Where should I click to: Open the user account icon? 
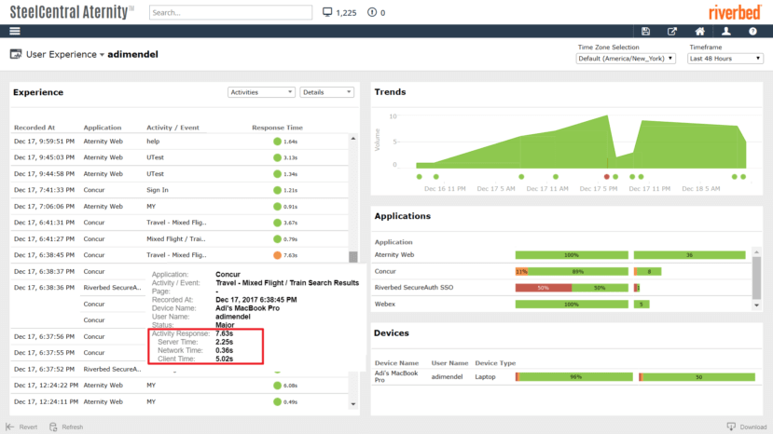coord(726,31)
